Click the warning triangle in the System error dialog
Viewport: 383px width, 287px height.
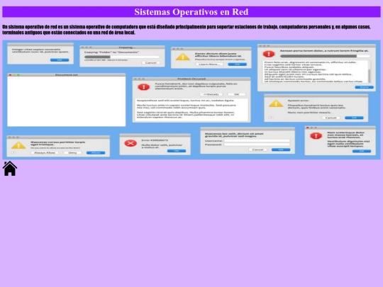click(x=276, y=103)
